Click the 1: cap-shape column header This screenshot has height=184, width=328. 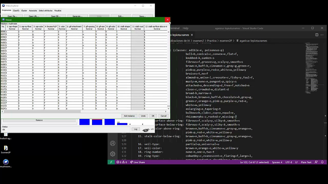(x=12, y=28)
